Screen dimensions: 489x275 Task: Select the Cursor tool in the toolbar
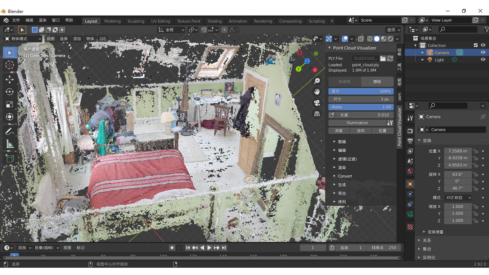[10, 65]
